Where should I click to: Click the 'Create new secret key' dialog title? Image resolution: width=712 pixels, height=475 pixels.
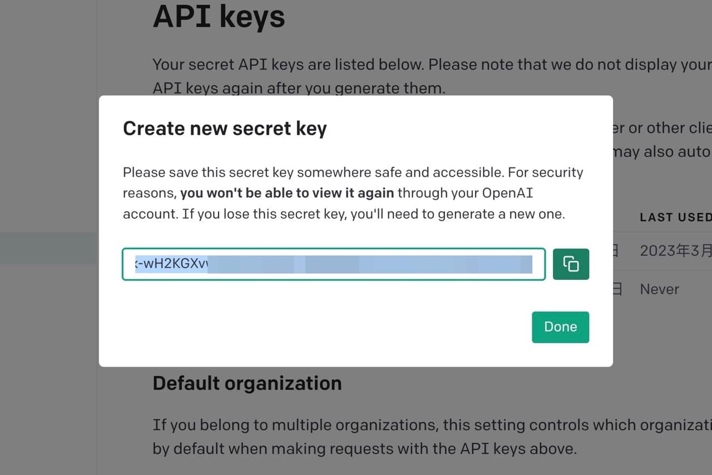[x=225, y=128]
